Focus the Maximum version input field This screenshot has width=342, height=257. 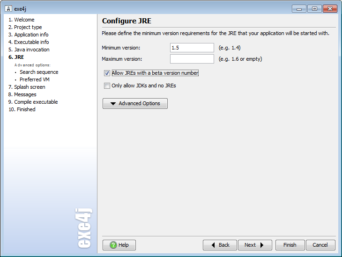[x=192, y=59]
